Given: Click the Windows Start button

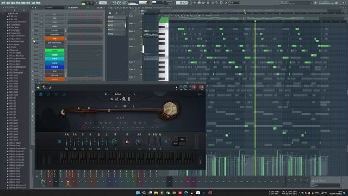Looking at the screenshot, I should pyautogui.click(x=138, y=193).
